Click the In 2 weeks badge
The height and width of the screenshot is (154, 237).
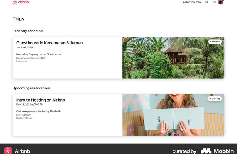[x=215, y=99]
